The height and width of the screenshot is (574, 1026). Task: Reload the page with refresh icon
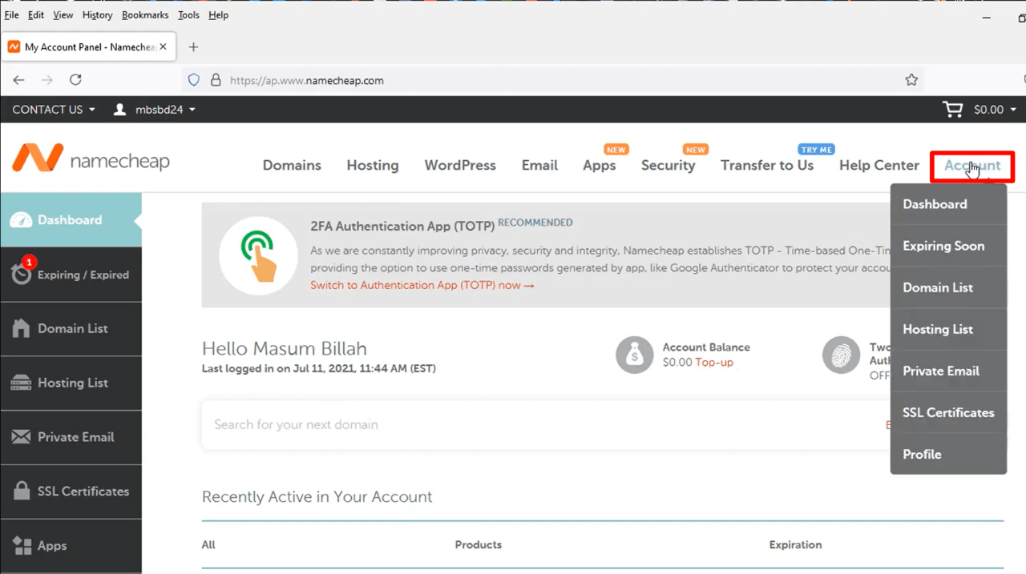[x=75, y=80]
